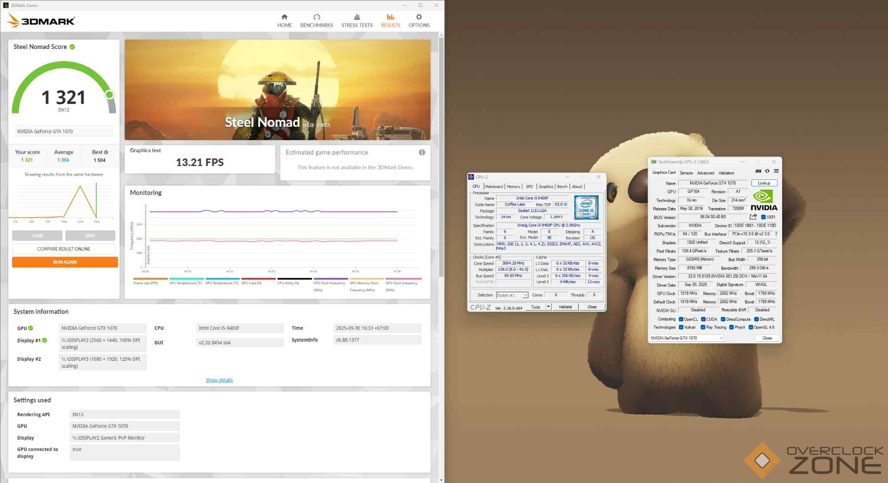Image resolution: width=888 pixels, height=483 pixels.
Task: Switch to the Sensors tab in GPU-Z
Action: (686, 173)
